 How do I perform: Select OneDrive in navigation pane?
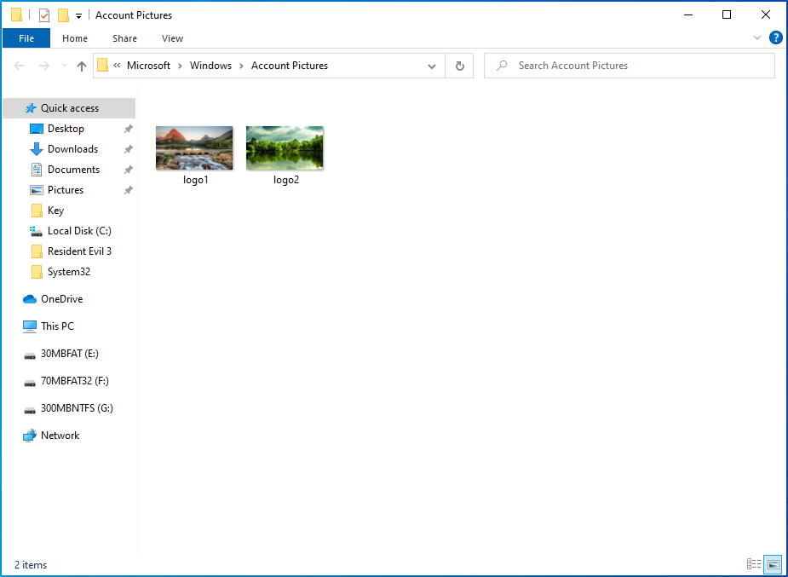tap(61, 299)
